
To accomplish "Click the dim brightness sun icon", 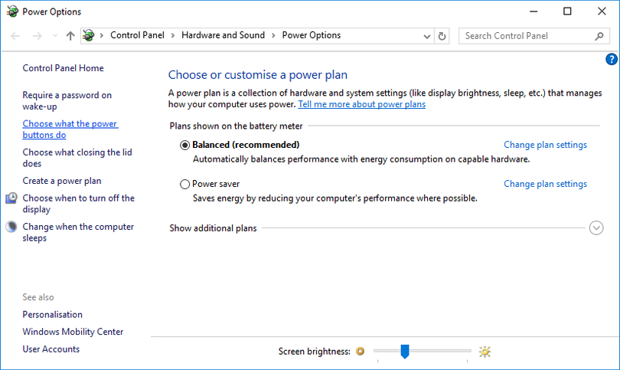I will click(x=361, y=352).
